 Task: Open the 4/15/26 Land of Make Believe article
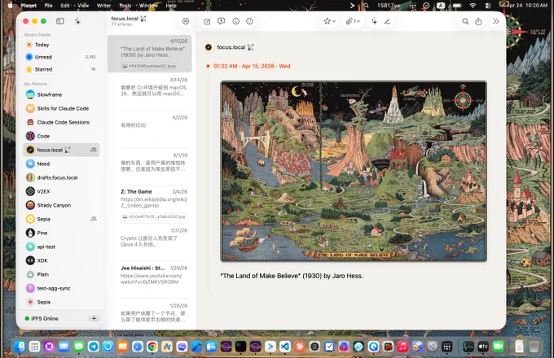click(150, 54)
